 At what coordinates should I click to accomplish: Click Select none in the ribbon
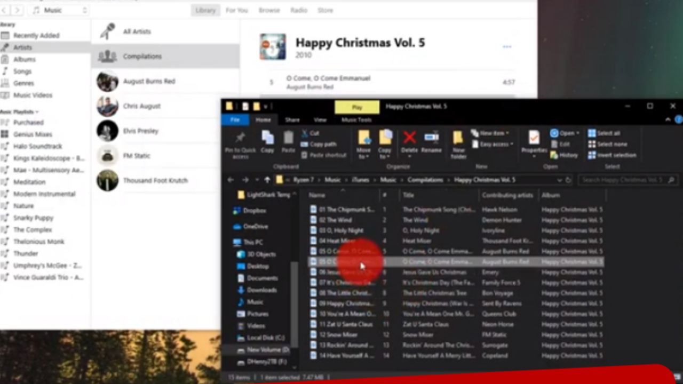click(x=607, y=144)
